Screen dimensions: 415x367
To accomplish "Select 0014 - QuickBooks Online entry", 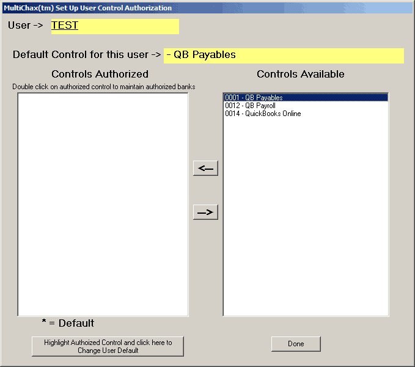I will (x=306, y=114).
